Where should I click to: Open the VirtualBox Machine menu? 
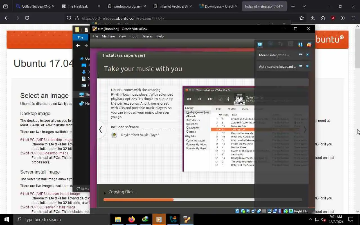point(108,36)
